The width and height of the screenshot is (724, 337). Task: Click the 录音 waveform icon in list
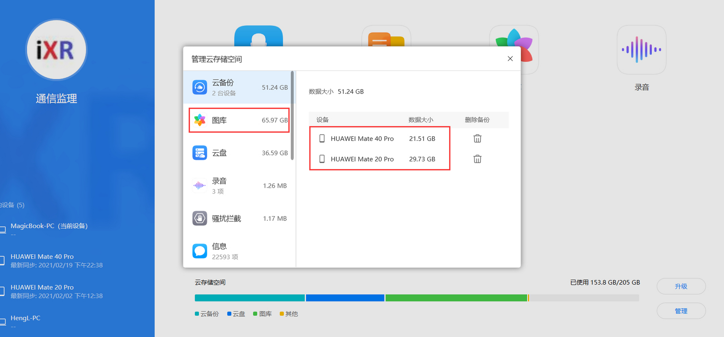tap(200, 185)
